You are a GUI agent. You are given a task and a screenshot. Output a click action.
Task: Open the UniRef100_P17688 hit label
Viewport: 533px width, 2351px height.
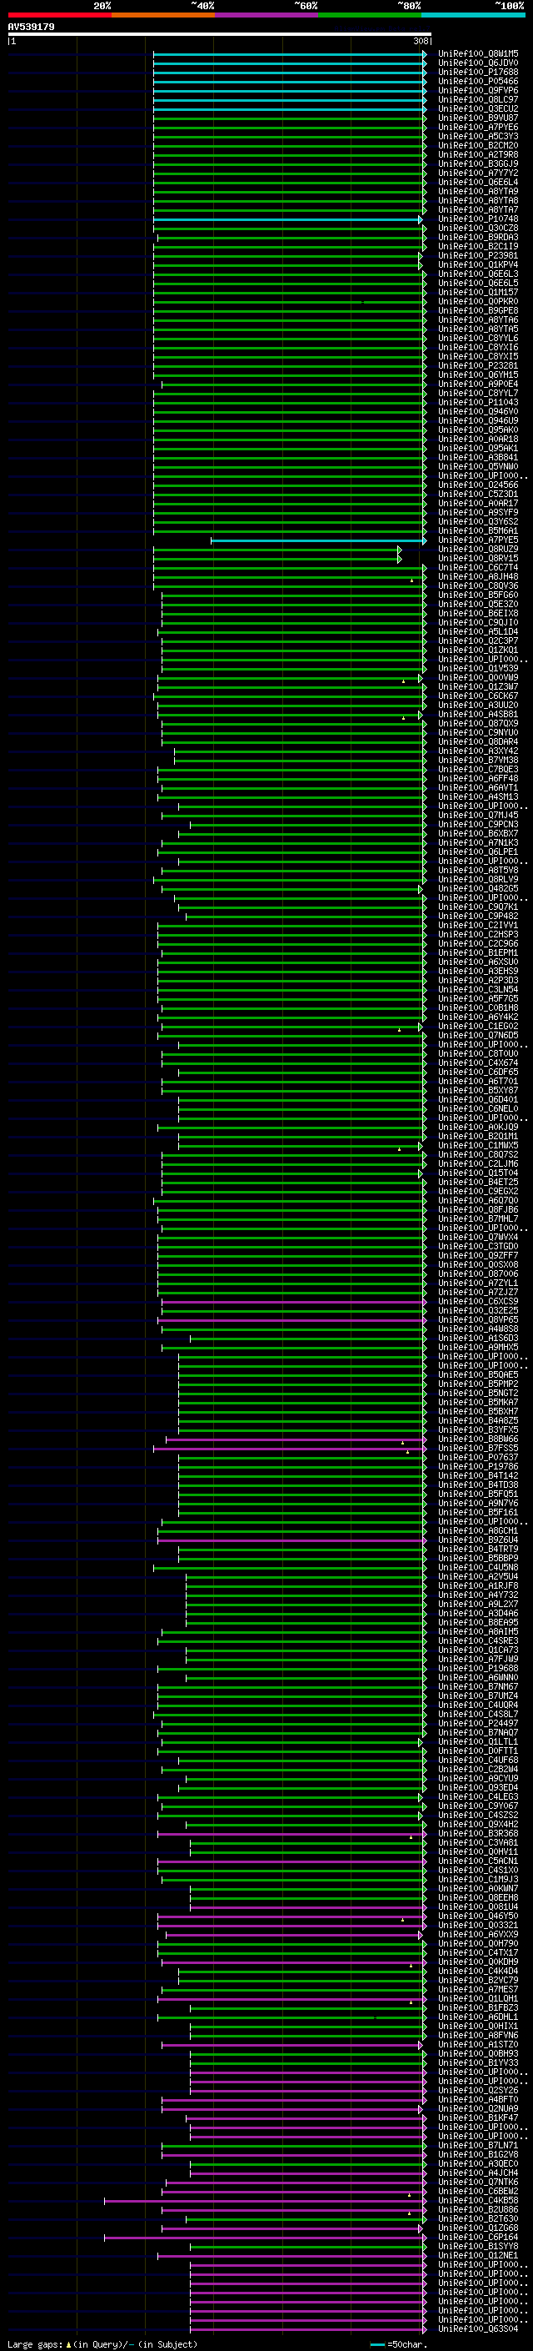(x=478, y=72)
